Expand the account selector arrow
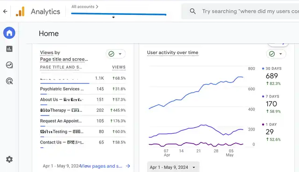 tap(113, 17)
